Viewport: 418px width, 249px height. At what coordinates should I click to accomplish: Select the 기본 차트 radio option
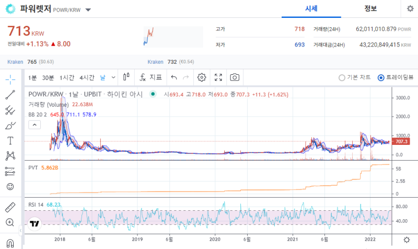354,77
